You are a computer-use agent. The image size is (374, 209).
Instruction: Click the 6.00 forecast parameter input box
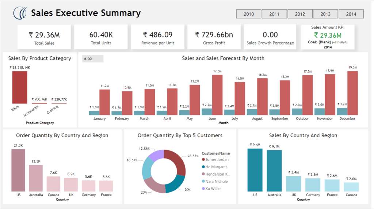[x=93, y=59]
